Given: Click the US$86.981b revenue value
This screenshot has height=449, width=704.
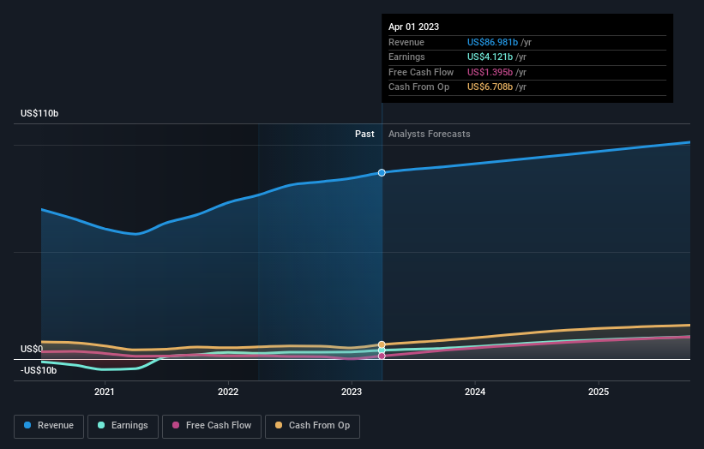Looking at the screenshot, I should [x=492, y=42].
